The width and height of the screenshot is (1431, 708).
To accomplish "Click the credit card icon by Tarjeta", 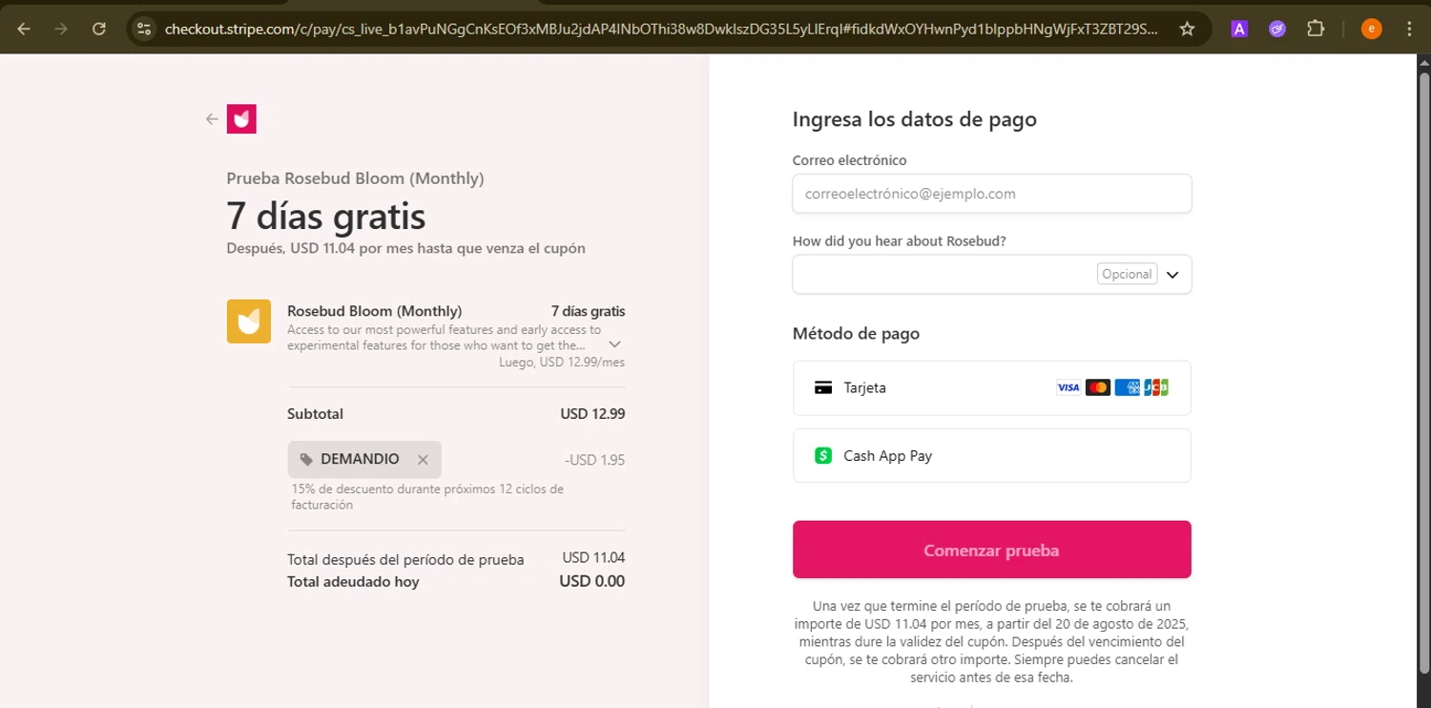I will pos(823,387).
